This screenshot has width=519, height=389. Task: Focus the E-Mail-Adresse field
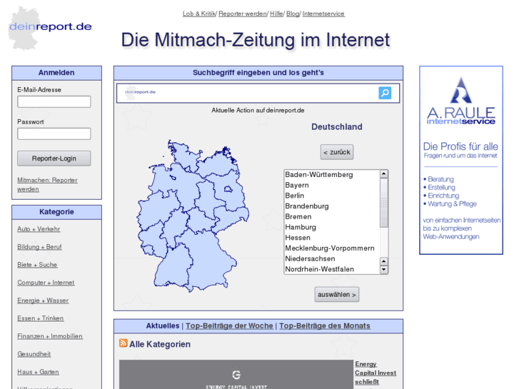click(x=54, y=101)
